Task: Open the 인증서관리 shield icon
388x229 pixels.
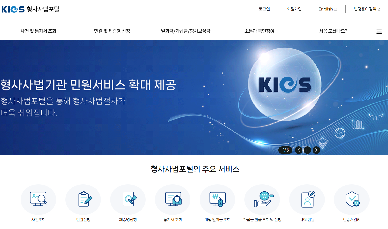Action: [352, 199]
